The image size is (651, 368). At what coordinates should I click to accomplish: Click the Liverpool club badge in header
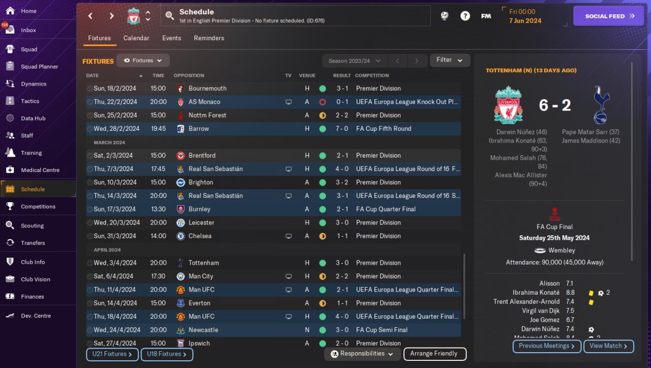pyautogui.click(x=134, y=16)
